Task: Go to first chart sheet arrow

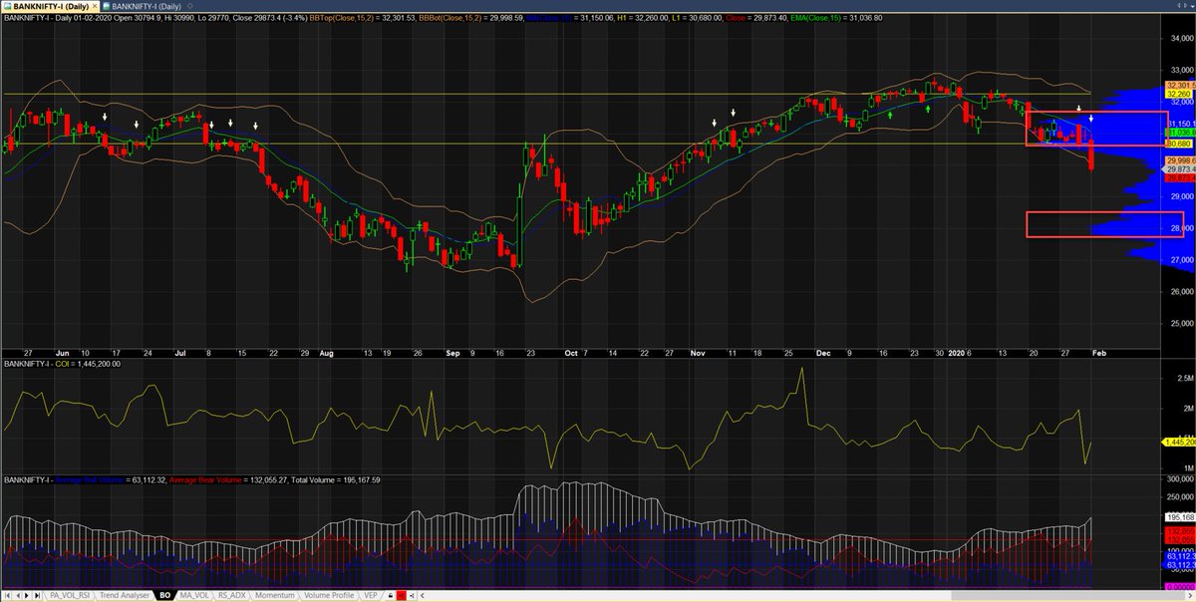Action: pyautogui.click(x=8, y=595)
